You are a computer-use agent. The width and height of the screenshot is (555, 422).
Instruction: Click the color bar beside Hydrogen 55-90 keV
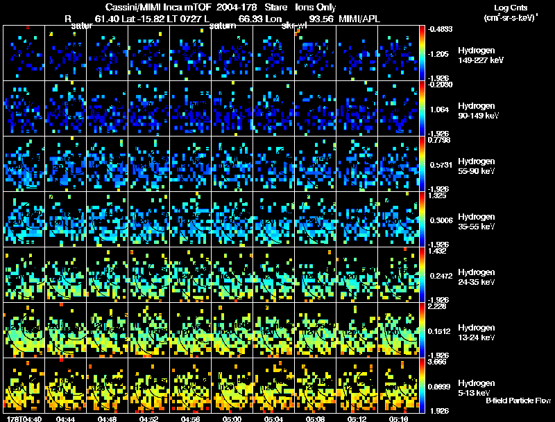pyautogui.click(x=422, y=164)
